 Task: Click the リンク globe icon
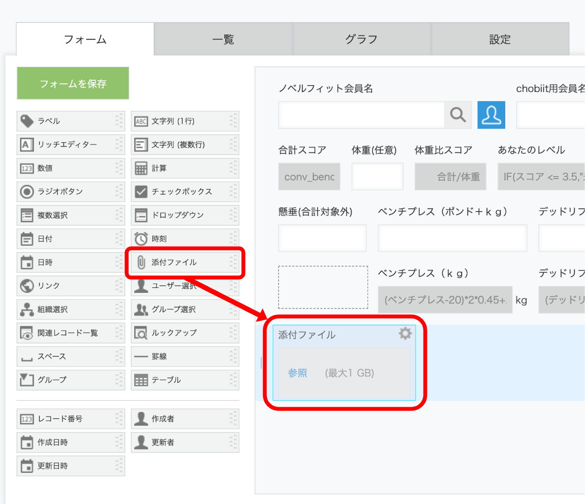point(27,286)
